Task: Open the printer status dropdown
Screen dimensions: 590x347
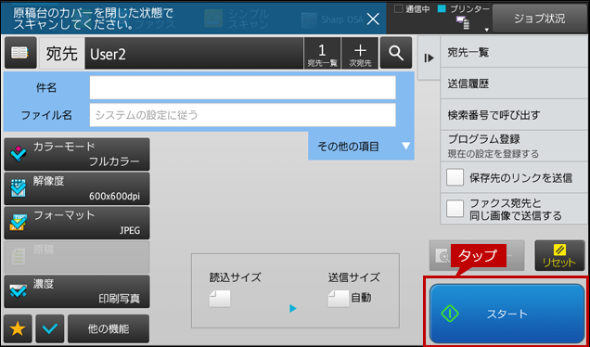Action: 486,30
